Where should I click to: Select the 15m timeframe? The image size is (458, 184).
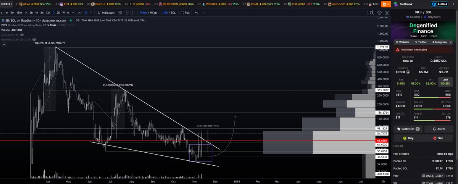tap(19, 13)
